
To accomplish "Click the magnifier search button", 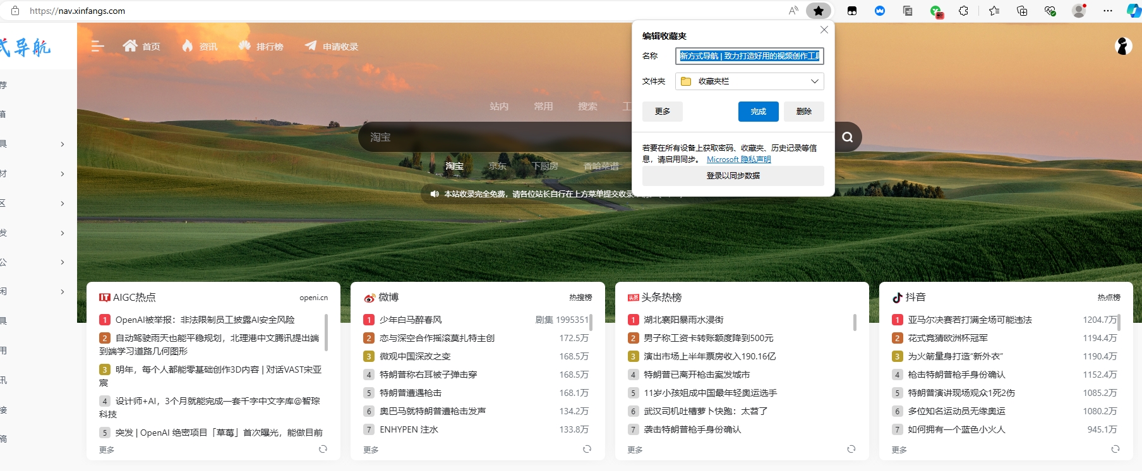I will click(847, 137).
